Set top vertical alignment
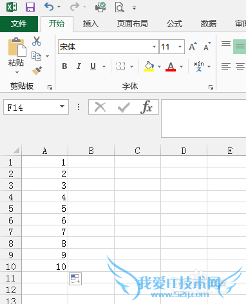Screen dimensions: 246x304 coord(226,44)
